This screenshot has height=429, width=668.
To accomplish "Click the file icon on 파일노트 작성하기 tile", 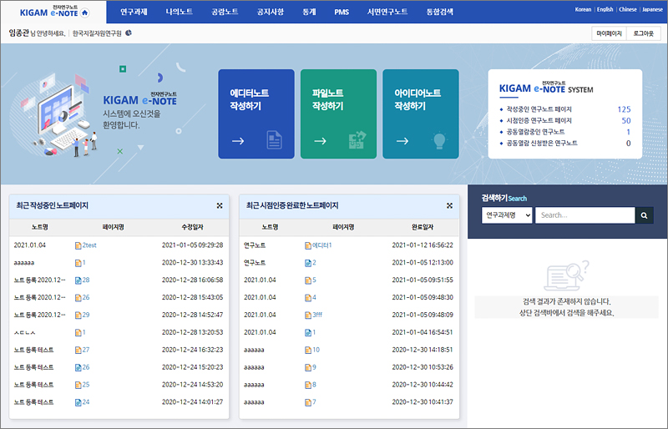I will (x=357, y=140).
